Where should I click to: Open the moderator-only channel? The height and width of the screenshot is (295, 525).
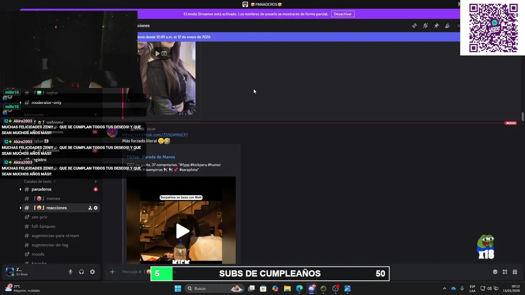(46, 102)
